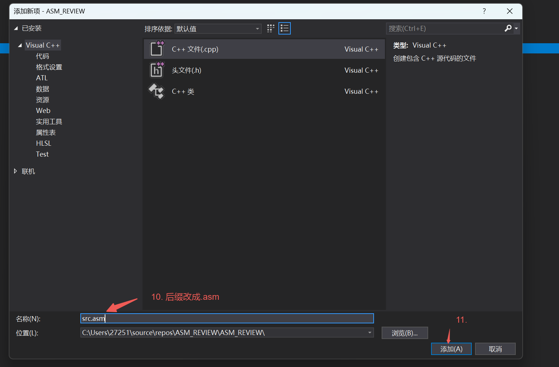Expand the 联机 tree node
Screen dimensions: 559x367
point(15,171)
